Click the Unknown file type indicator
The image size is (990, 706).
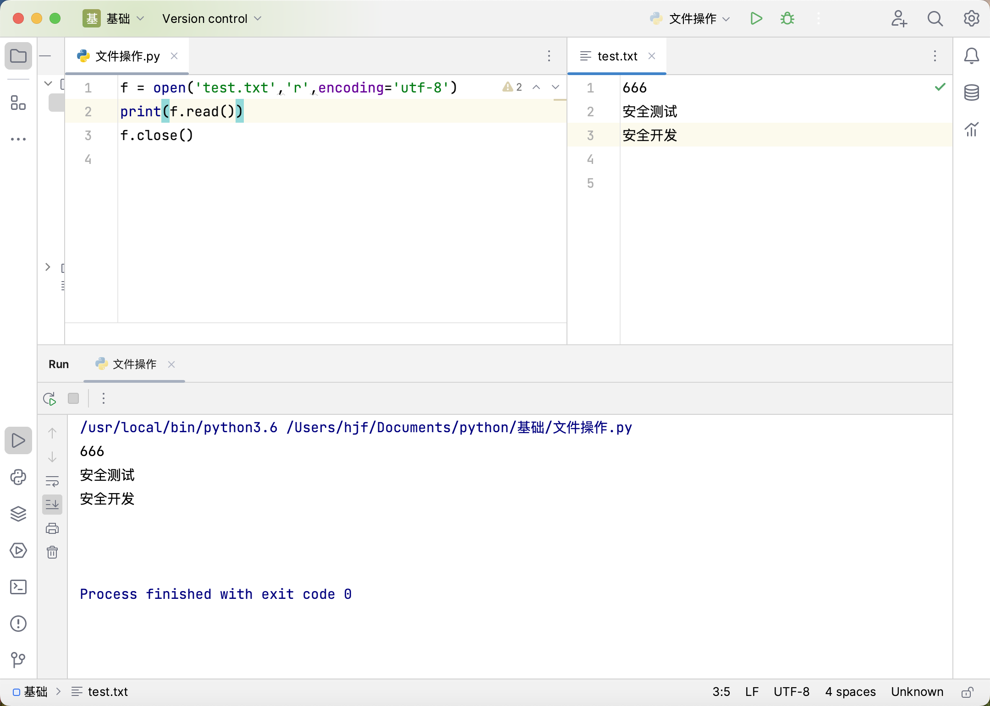pyautogui.click(x=917, y=692)
